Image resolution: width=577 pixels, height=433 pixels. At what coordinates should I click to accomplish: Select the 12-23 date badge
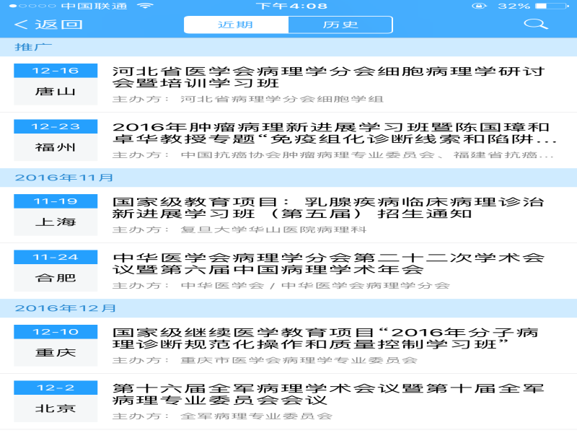click(56, 127)
